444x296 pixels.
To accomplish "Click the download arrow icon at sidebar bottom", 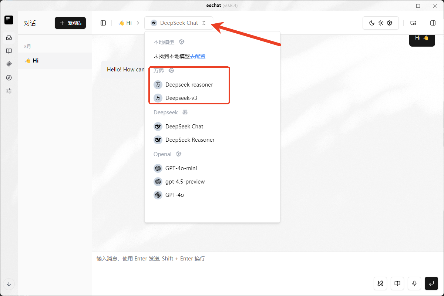I will [9, 284].
